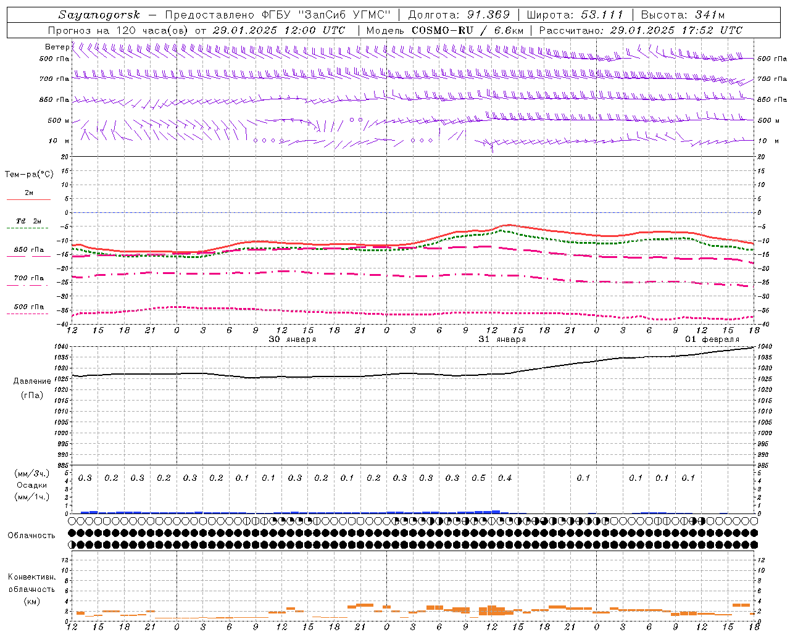The image size is (790, 632).
Task: Click the 0.4 precipitation amount value
Action: (505, 478)
